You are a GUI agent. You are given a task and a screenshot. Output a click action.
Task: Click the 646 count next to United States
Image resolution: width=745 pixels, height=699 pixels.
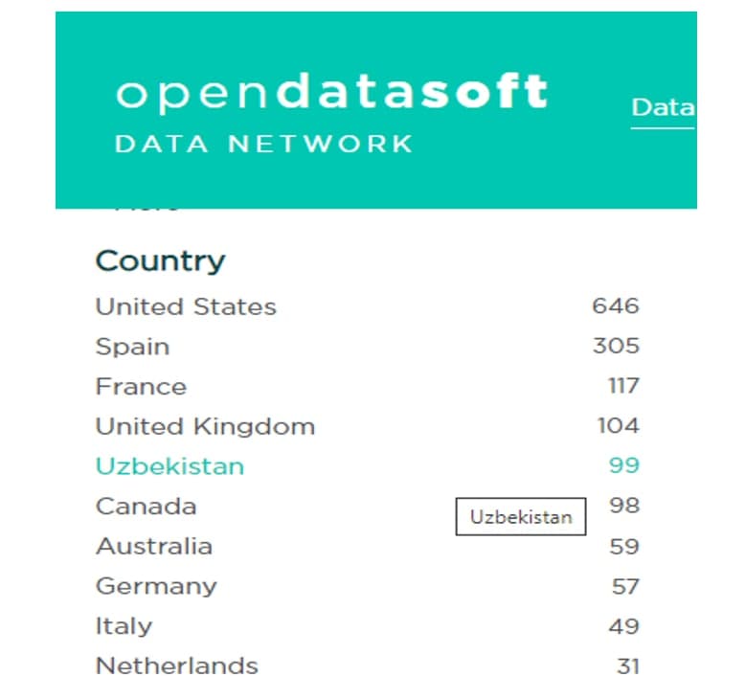click(x=615, y=307)
